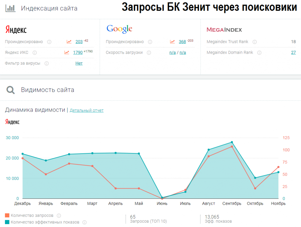Open info icon next to Google Проиндексировано
Screen dimensions: 301x227
pos(150,42)
